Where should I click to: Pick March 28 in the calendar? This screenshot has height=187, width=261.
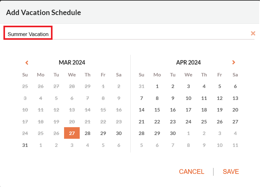click(88, 133)
